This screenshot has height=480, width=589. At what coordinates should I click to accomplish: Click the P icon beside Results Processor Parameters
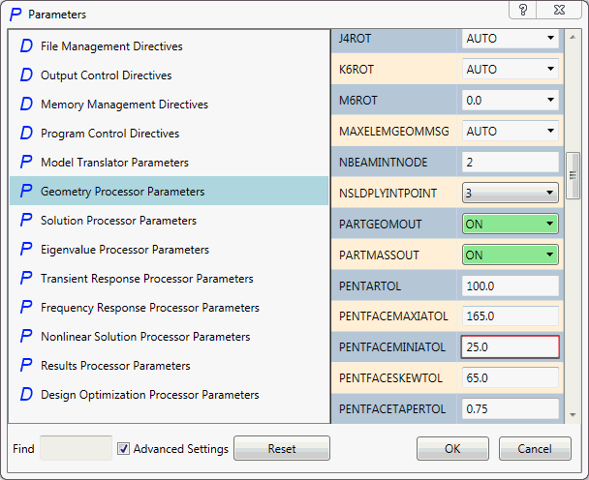26,366
